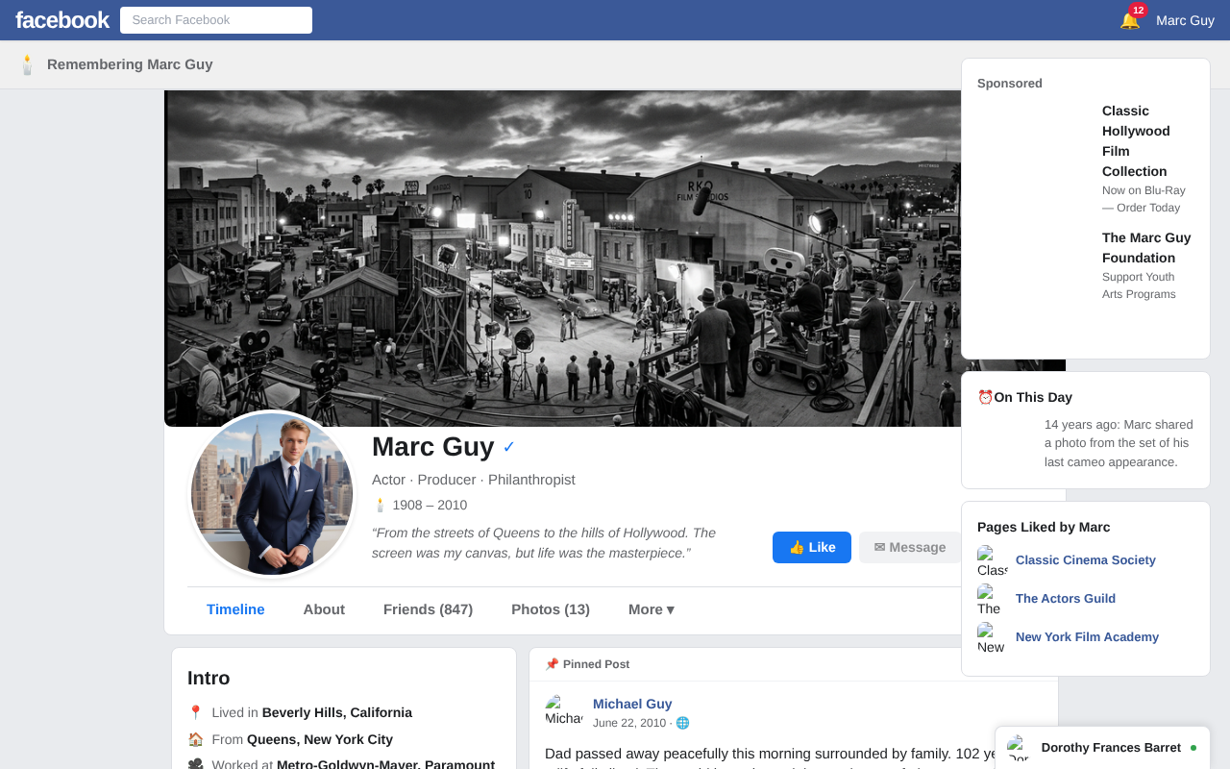The image size is (1230, 769).
Task: Open the Friends (847) tab
Action: click(428, 609)
